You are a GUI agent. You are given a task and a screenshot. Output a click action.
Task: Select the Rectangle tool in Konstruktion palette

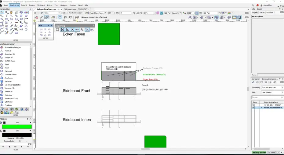(6, 19)
